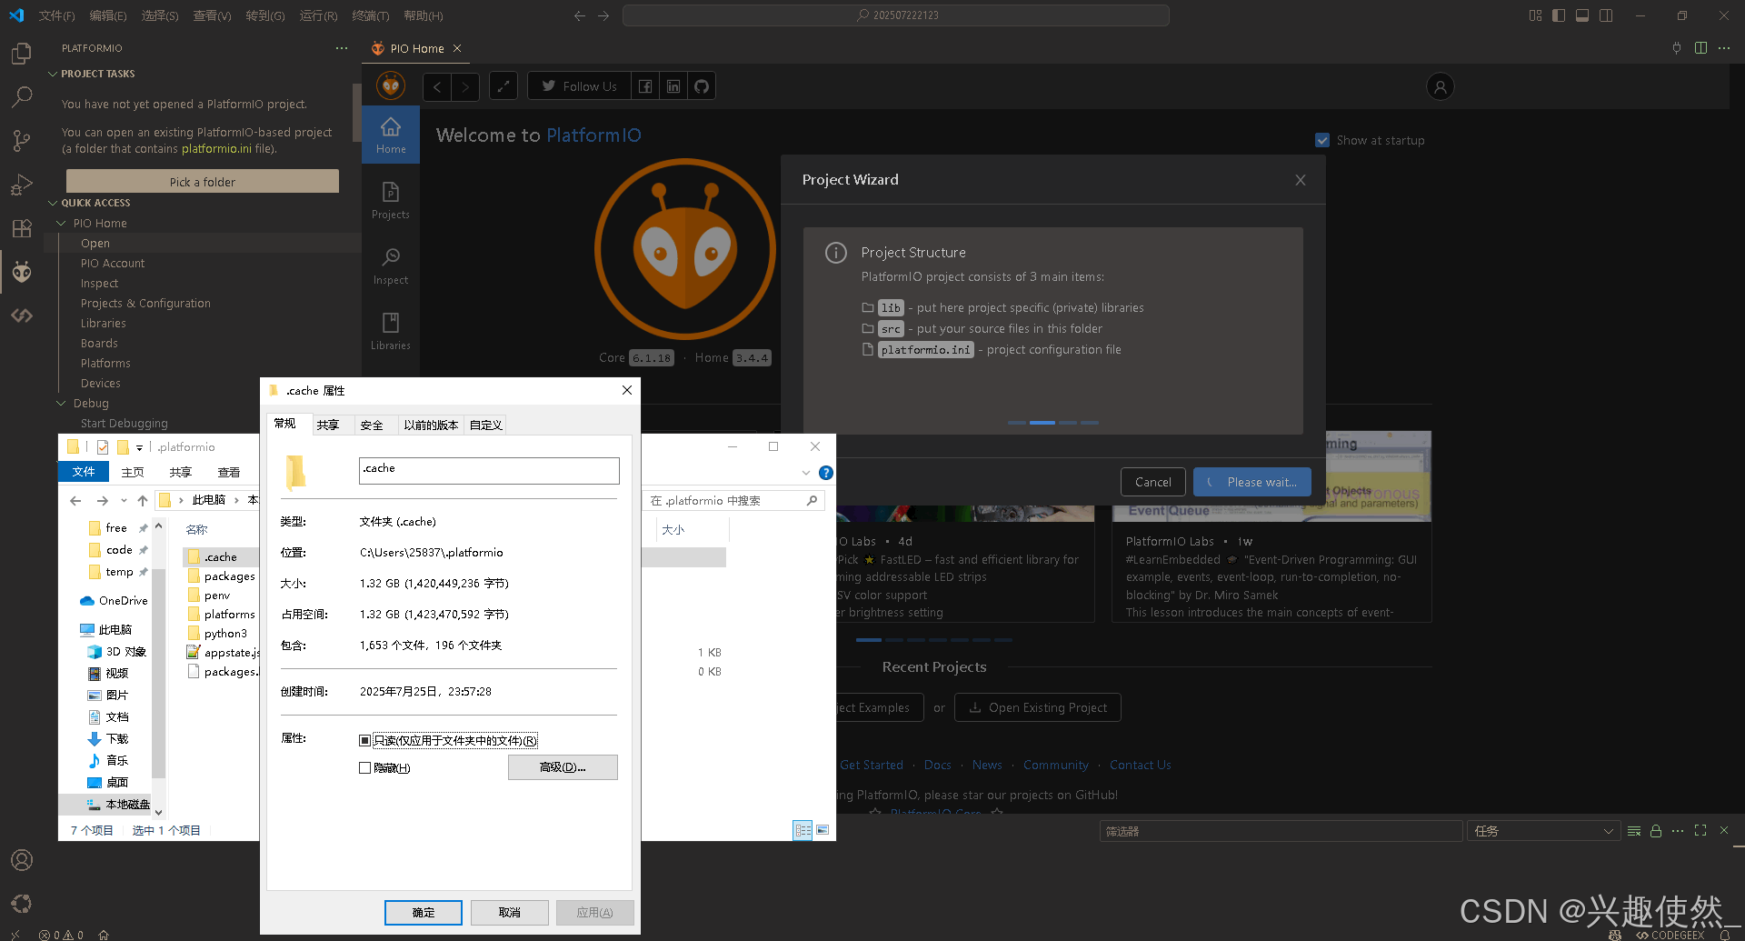This screenshot has height=941, width=1745.
Task: Open PlatformIO GitHub page icon
Action: pyautogui.click(x=702, y=86)
